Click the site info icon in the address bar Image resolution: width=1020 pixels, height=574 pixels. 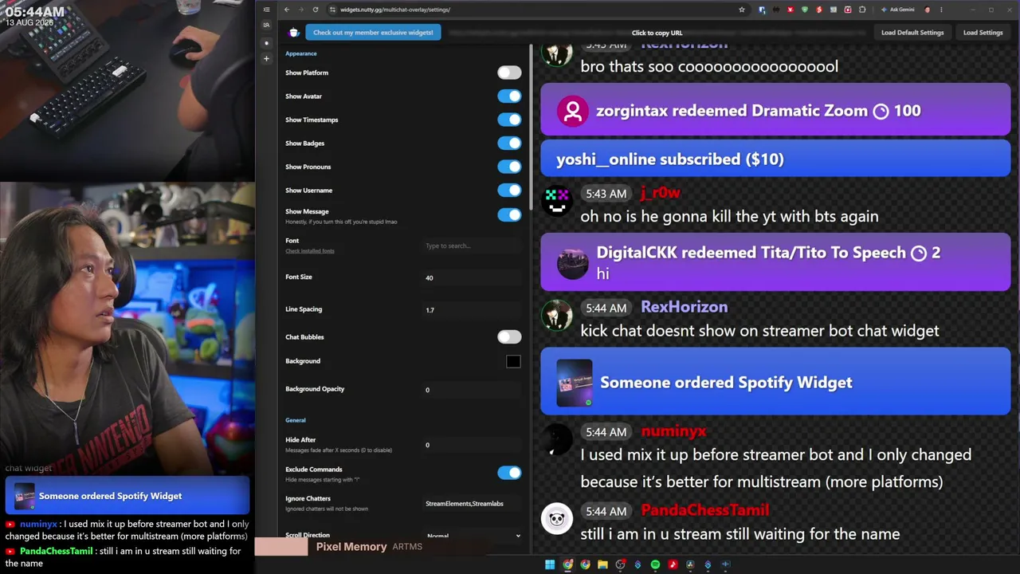tap(332, 10)
